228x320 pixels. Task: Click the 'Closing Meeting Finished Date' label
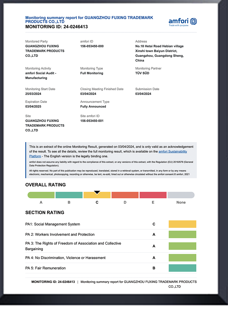(102, 89)
